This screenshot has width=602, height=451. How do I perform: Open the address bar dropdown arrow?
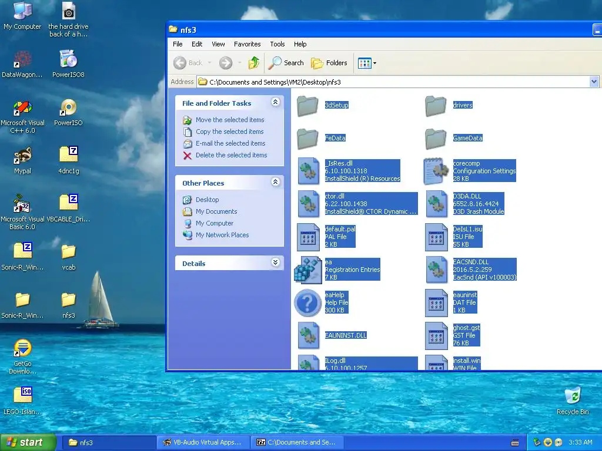click(x=594, y=82)
